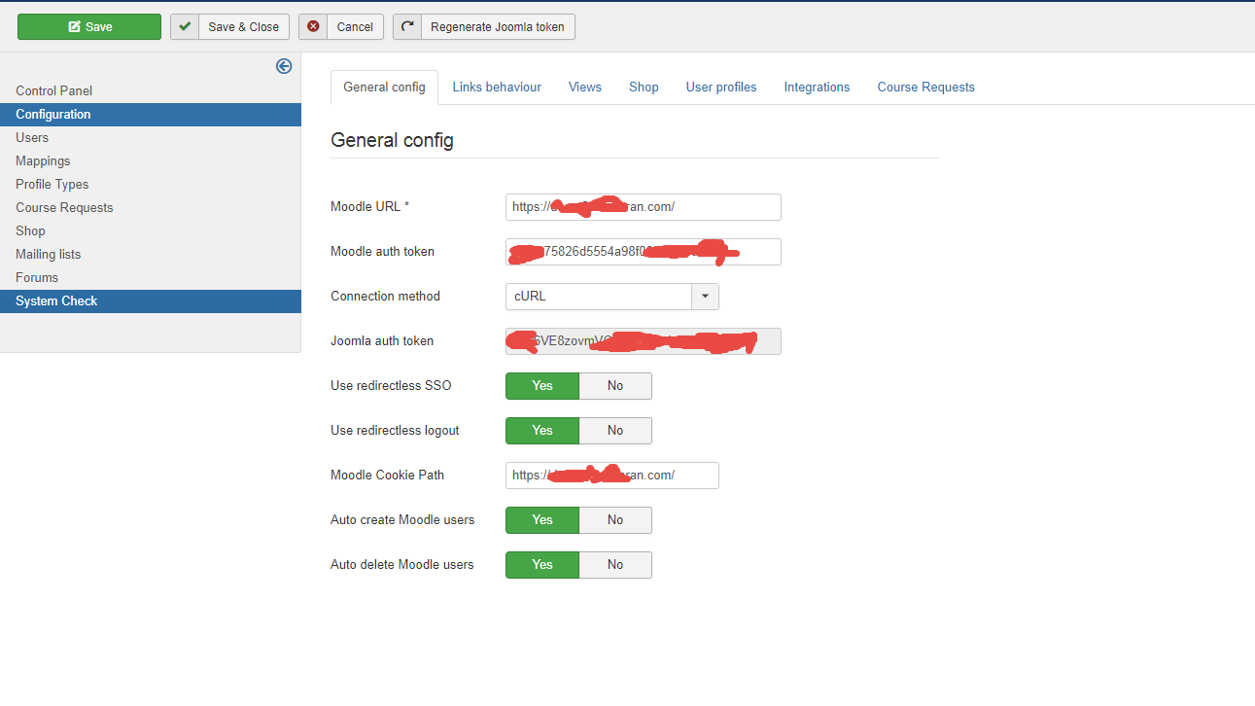The width and height of the screenshot is (1255, 706).
Task: Go to the User profiles tab
Action: tap(721, 88)
